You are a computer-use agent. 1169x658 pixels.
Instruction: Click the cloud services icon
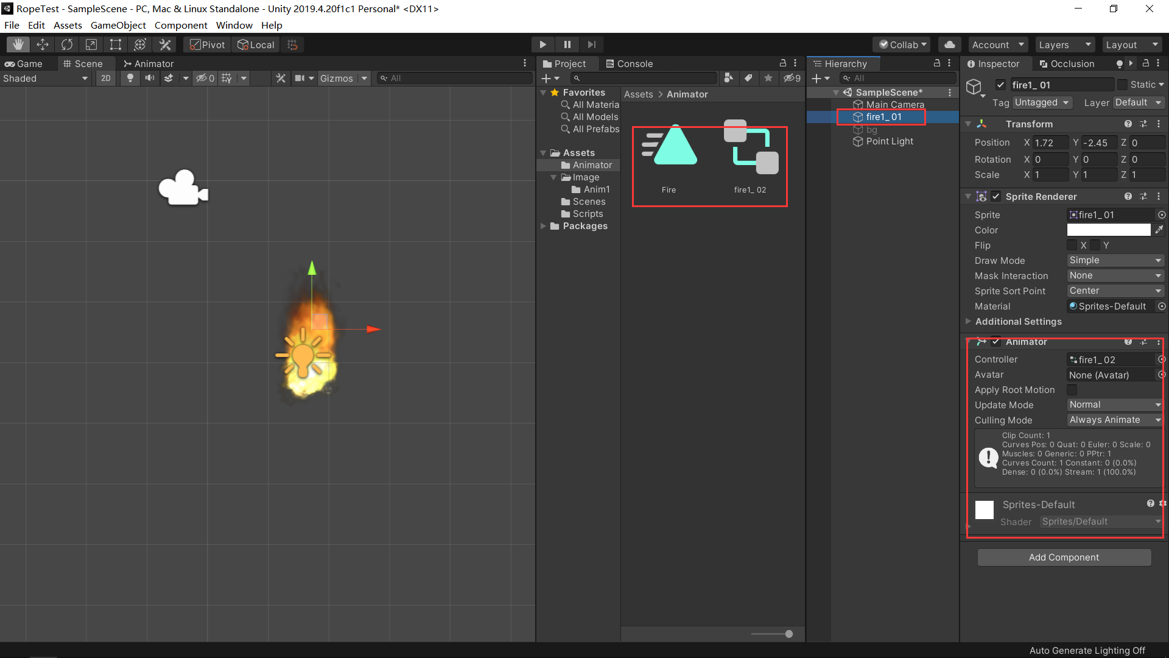click(x=949, y=44)
